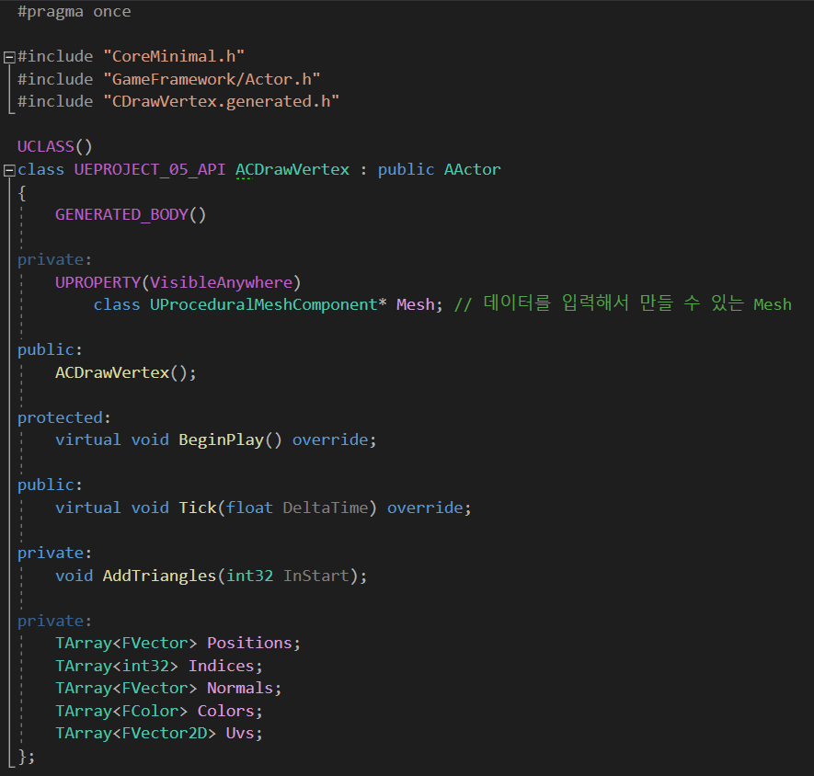Screen dimensions: 814x776
Task: Click the AddTriangles function name
Action: 159,576
